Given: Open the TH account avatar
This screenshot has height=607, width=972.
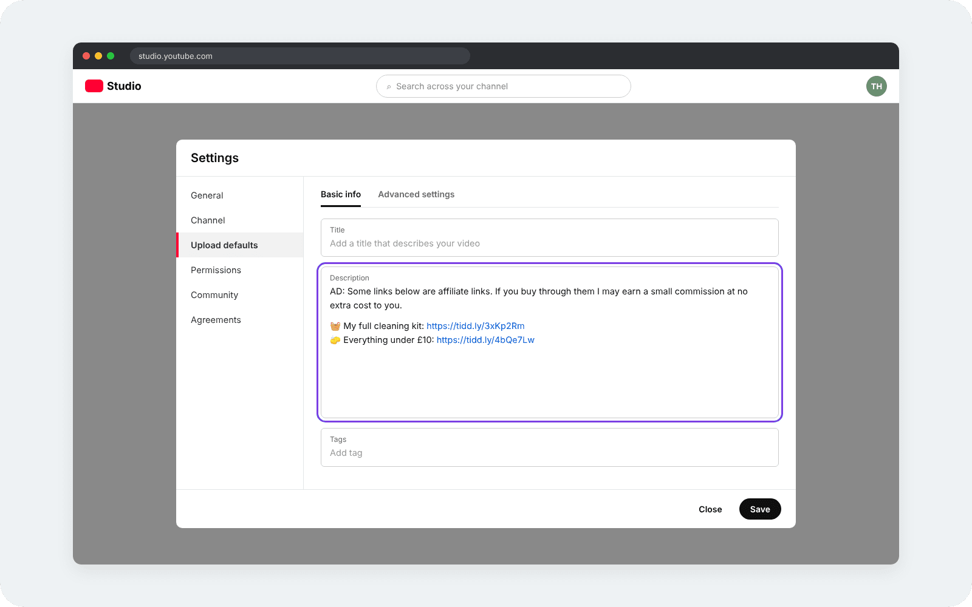Looking at the screenshot, I should click(877, 86).
